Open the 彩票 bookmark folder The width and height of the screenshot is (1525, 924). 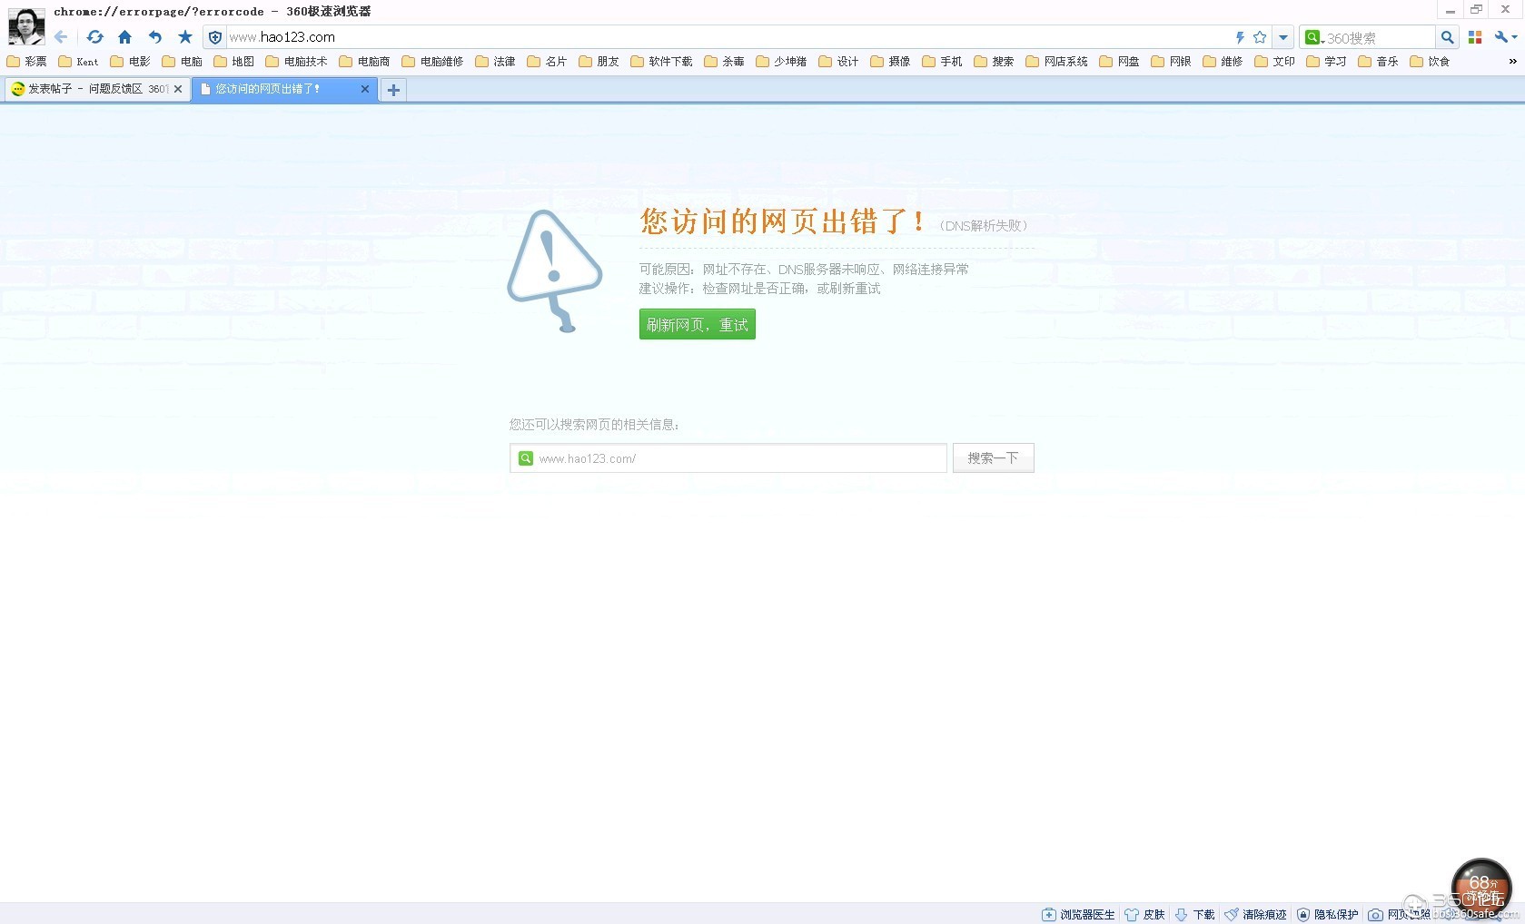coord(26,62)
